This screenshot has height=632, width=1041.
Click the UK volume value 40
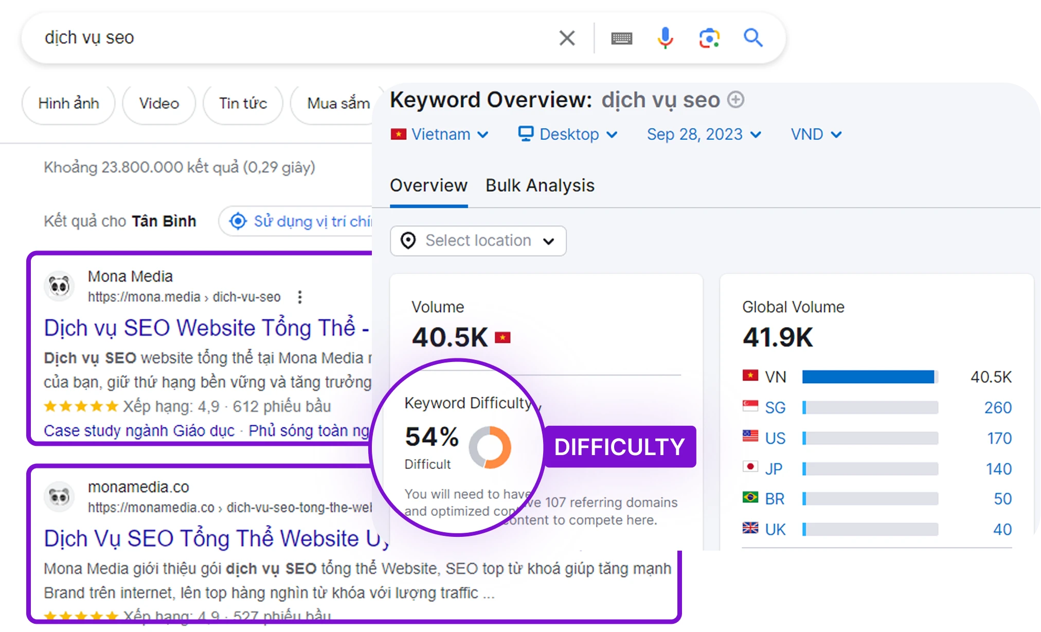point(1002,529)
